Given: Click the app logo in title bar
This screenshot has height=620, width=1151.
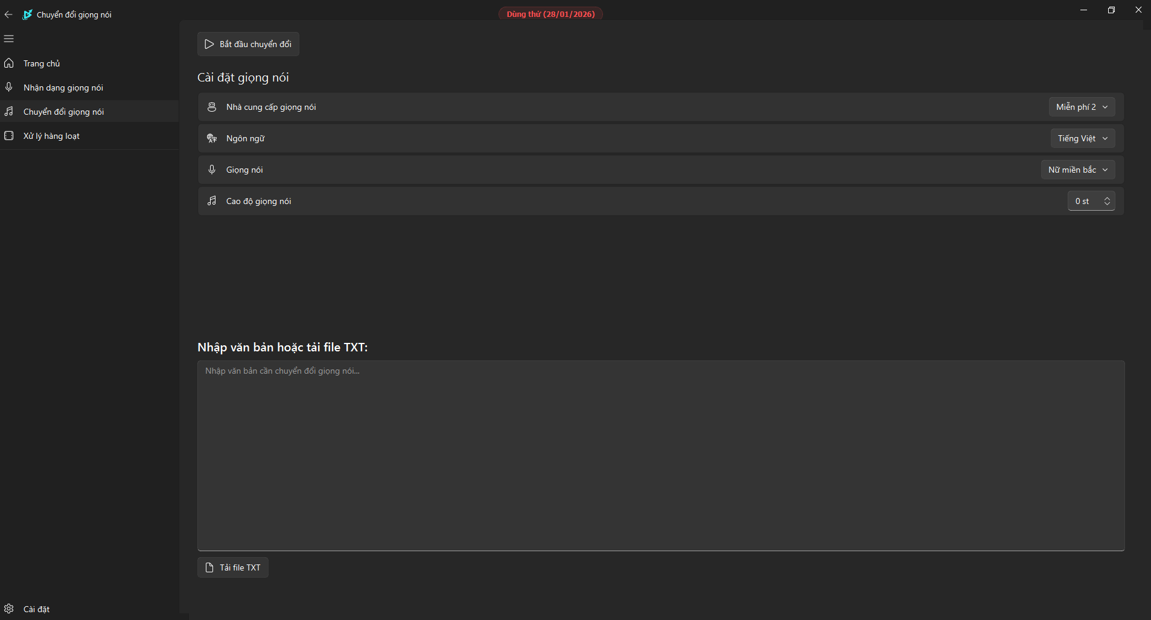Looking at the screenshot, I should [27, 14].
